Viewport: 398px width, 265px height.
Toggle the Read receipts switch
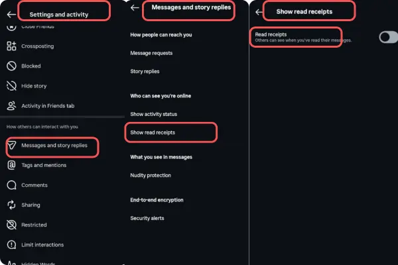point(388,38)
